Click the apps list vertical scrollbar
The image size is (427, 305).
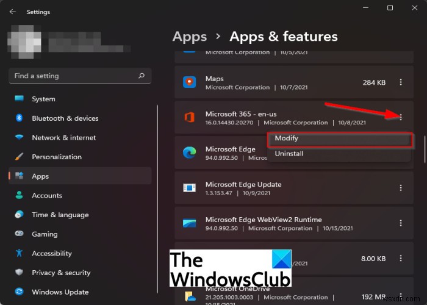(425, 148)
